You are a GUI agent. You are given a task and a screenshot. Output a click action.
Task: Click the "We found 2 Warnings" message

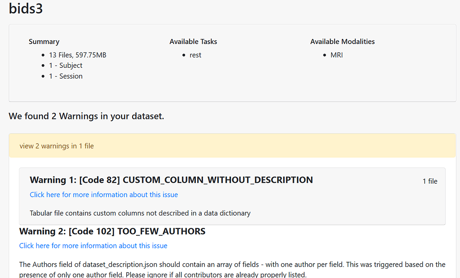86,116
